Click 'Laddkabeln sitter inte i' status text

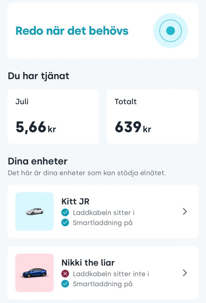tap(111, 274)
